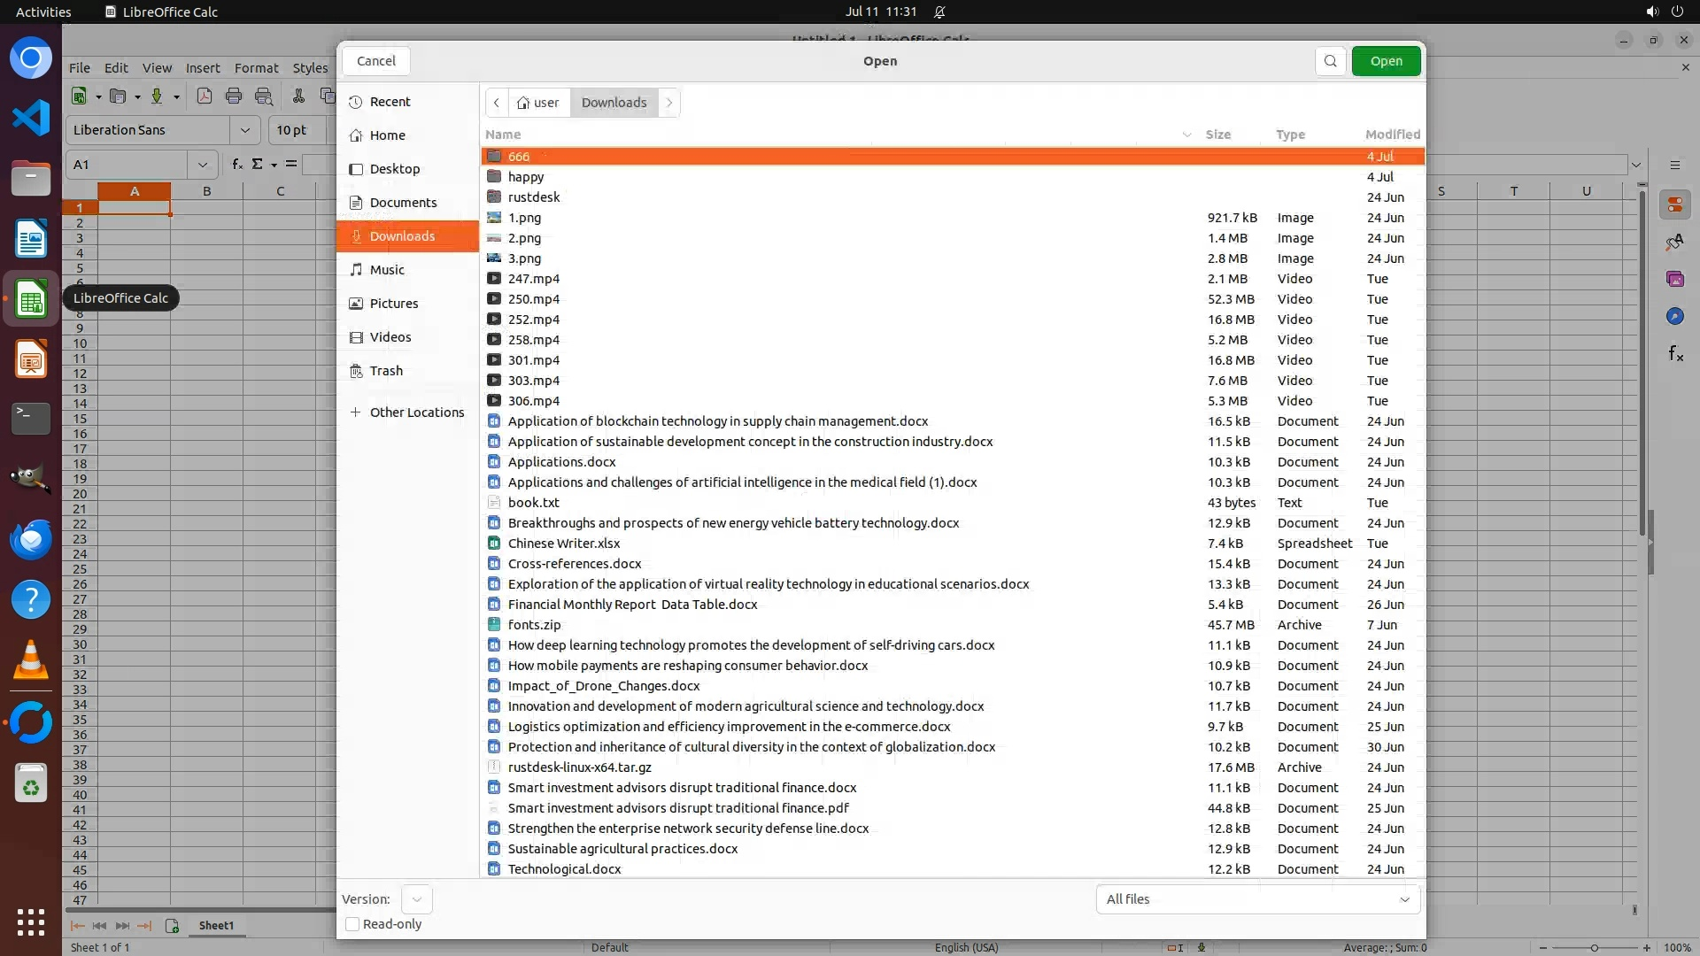The image size is (1700, 956).
Task: Enable the Read-only checkbox
Action: [x=352, y=924]
